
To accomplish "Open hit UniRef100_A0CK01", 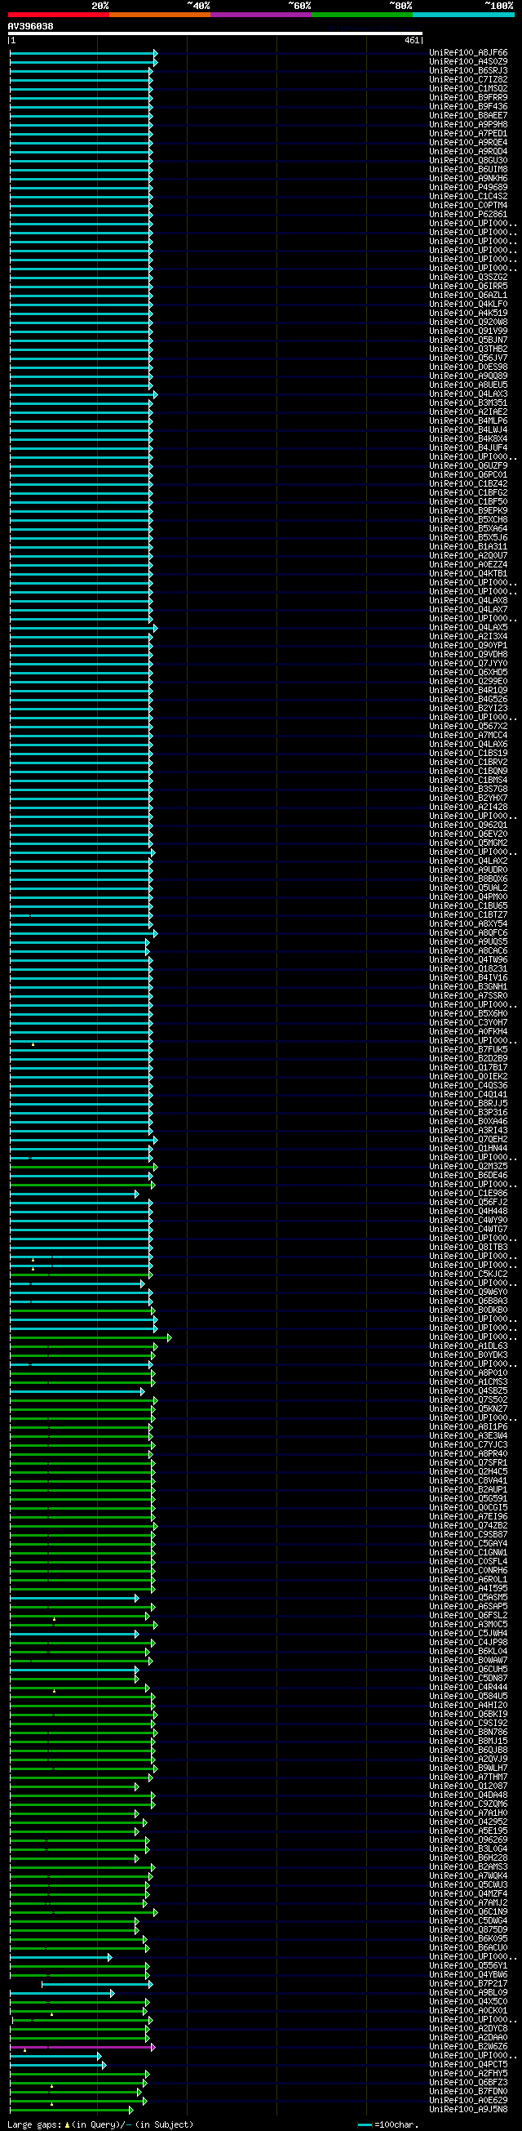I will [x=468, y=2010].
